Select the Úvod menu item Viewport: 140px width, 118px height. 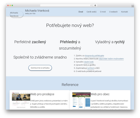(x=81, y=12)
